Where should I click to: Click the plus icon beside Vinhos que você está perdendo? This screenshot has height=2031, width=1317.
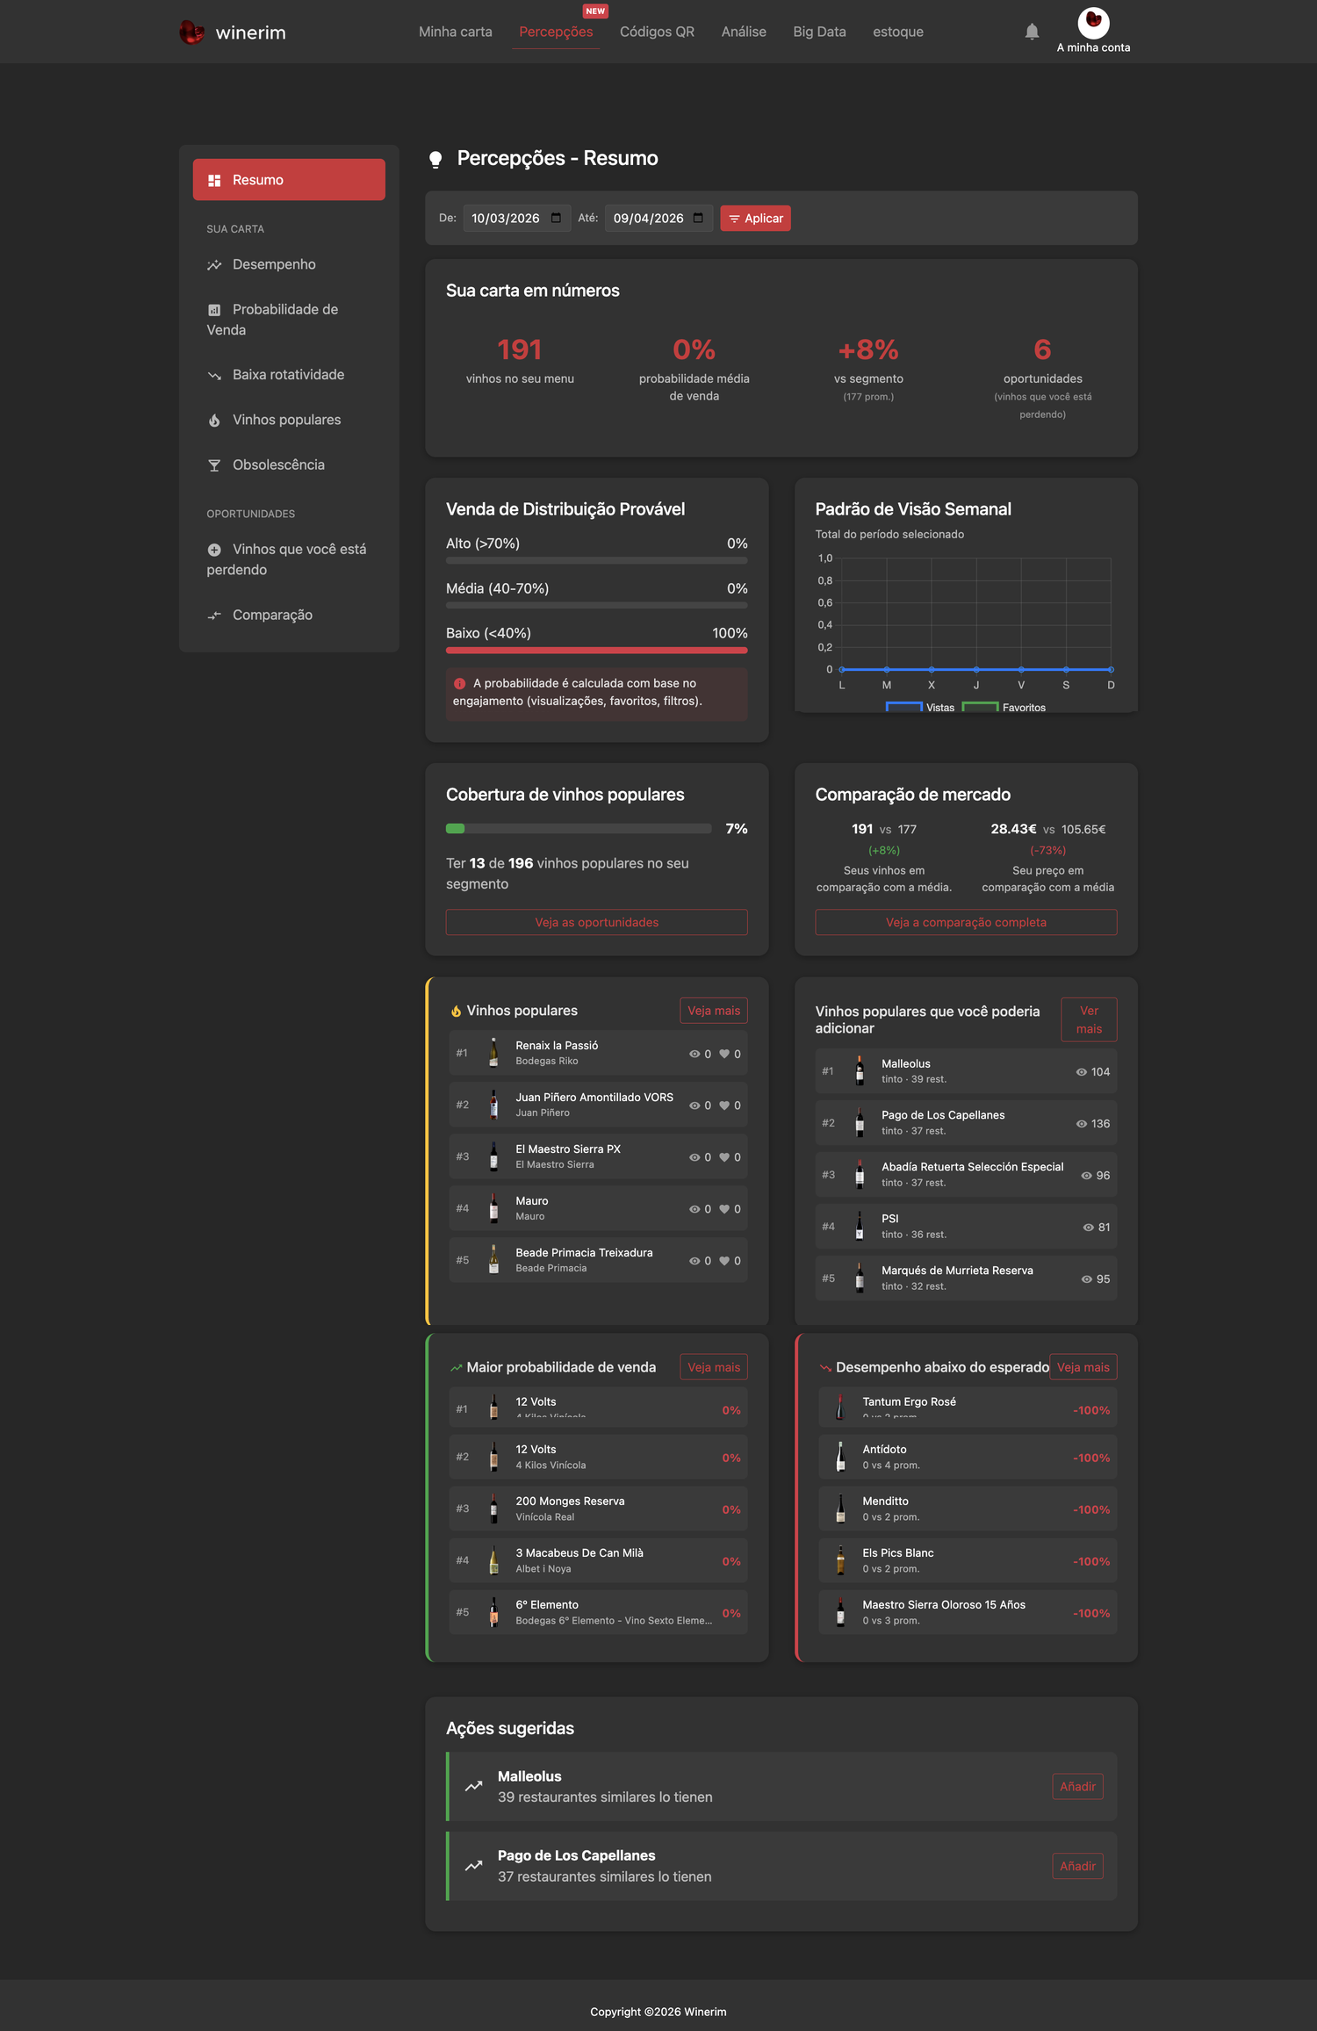(214, 550)
